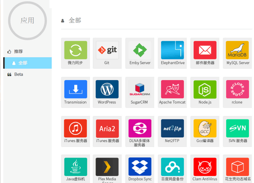Click the Git label text
Image resolution: width=254 pixels, height=183 pixels.
coord(107,63)
